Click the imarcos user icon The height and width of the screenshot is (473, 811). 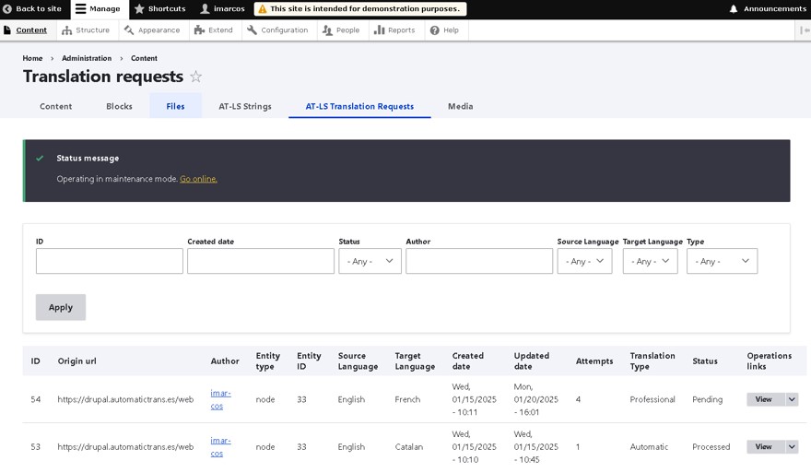(206, 9)
